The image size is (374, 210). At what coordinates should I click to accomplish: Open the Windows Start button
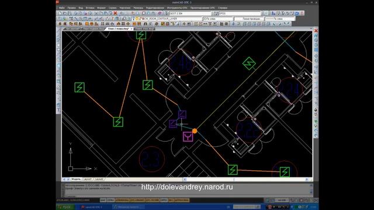[x=65, y=207]
